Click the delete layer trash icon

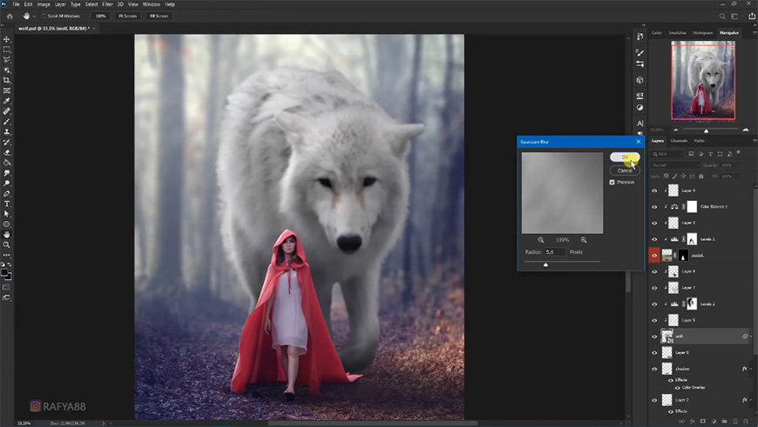tap(746, 421)
